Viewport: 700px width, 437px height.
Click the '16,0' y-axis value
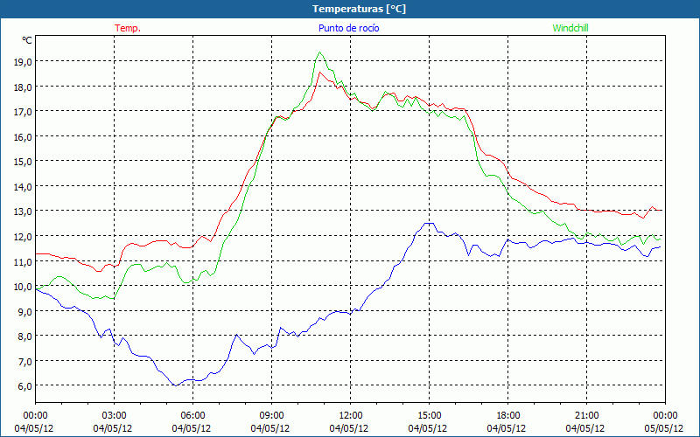click(x=23, y=137)
